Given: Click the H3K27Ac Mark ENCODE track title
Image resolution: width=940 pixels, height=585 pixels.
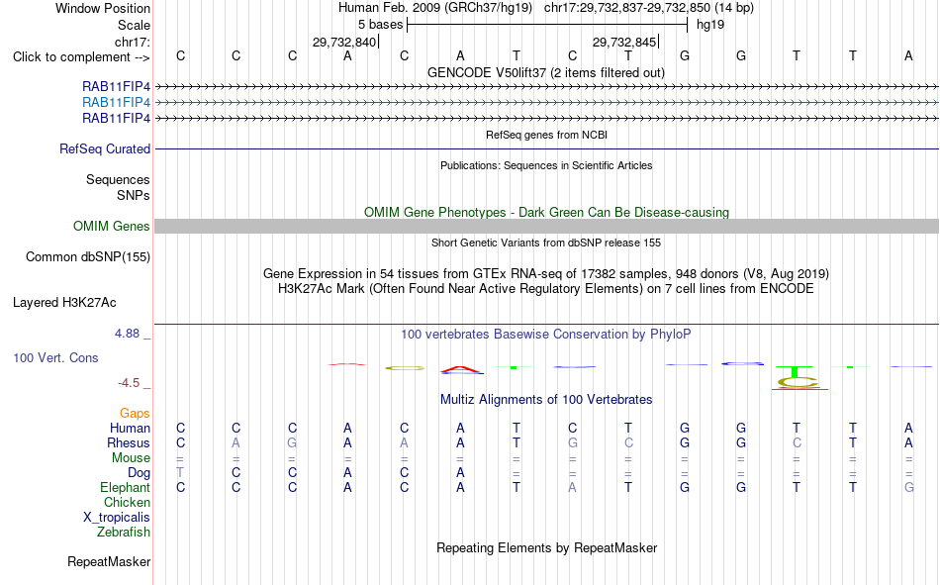Looking at the screenshot, I should point(545,289).
